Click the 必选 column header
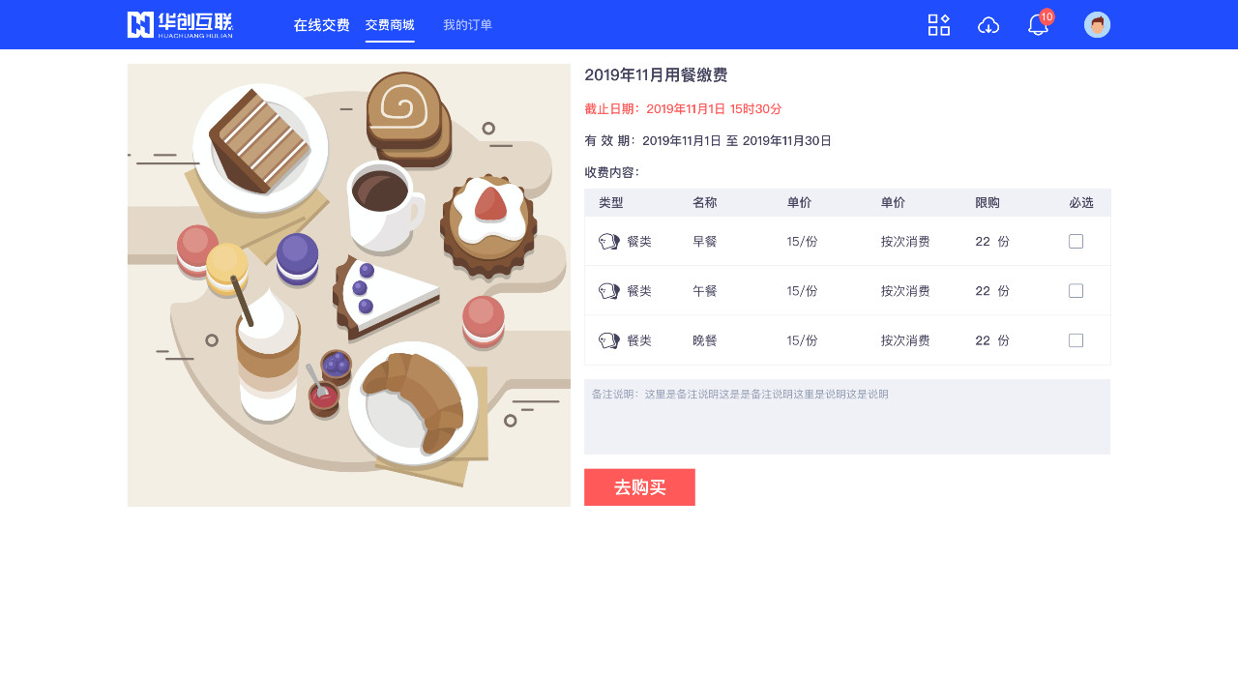Screen dimensions: 1238x676 1081,203
